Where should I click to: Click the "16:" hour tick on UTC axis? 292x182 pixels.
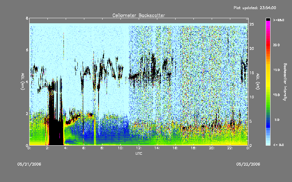coord(175,148)
